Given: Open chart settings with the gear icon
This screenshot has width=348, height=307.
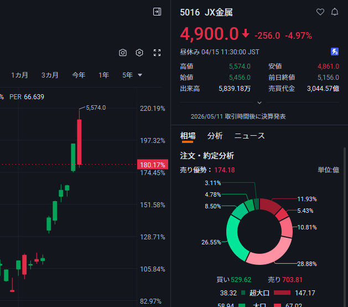Looking at the screenshot, I should pos(139,53).
